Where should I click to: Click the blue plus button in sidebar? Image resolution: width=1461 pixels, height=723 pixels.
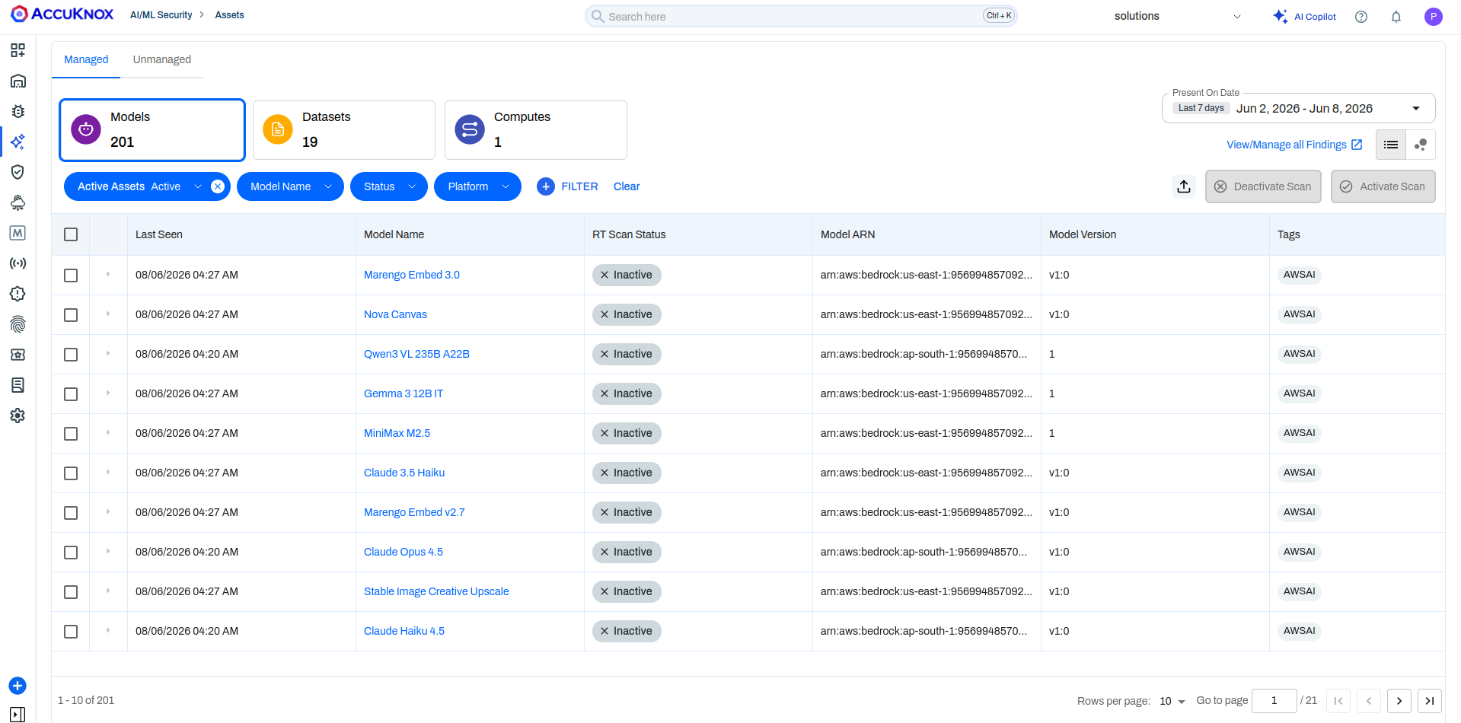18,686
